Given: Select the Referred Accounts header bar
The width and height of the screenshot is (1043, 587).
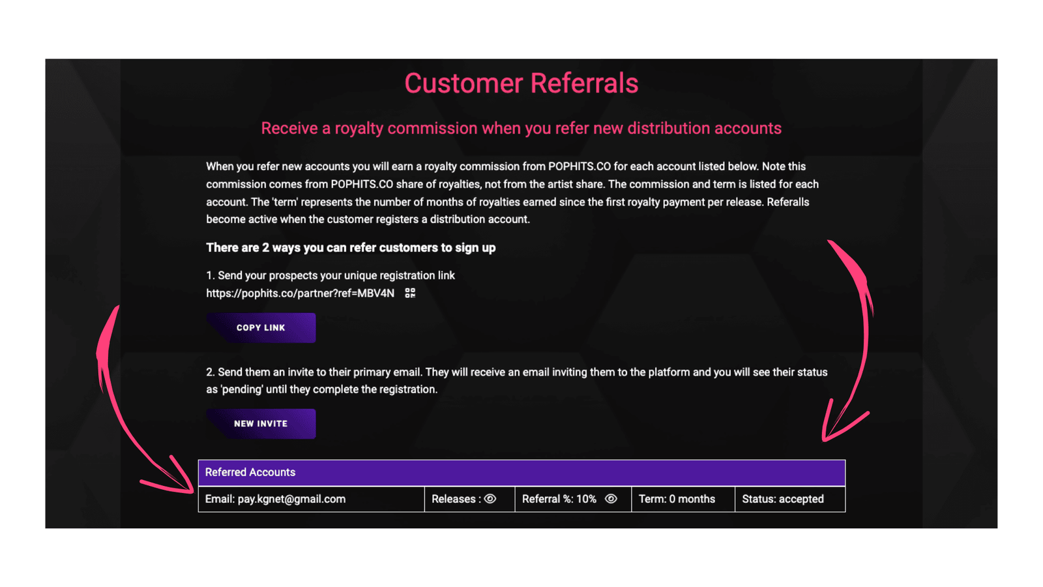Looking at the screenshot, I should [521, 473].
